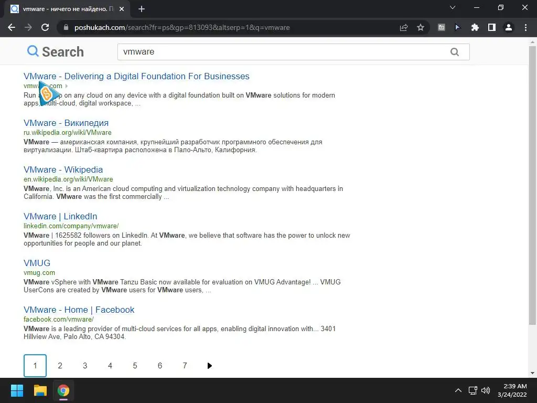This screenshot has height=403, width=537.
Task: Click magnifier search button in search box
Action: (x=455, y=52)
